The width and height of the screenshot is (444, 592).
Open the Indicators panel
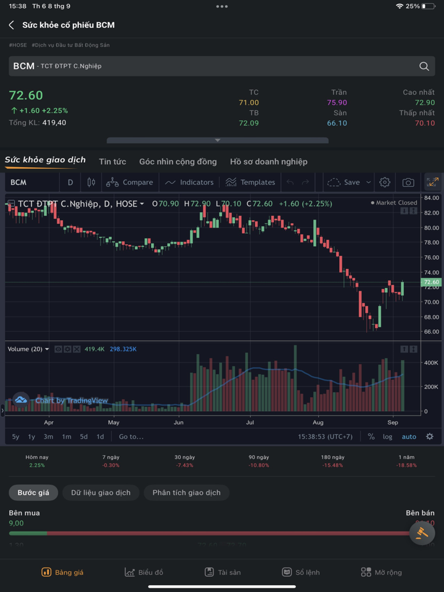tap(189, 183)
